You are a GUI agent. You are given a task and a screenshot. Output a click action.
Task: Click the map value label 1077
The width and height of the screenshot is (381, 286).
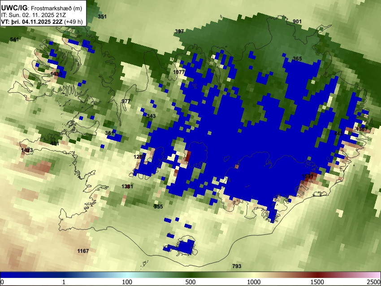pyautogui.click(x=179, y=72)
